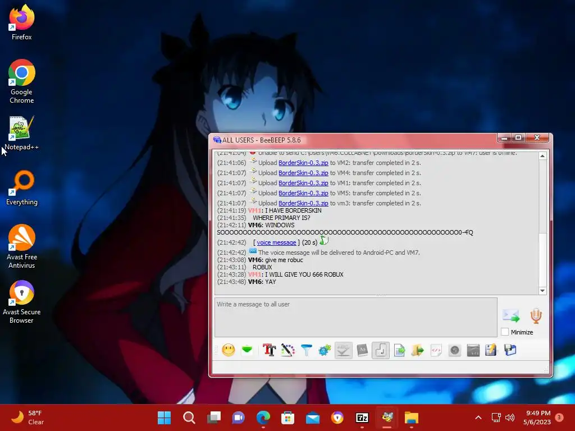Click the send file document icon
The width and height of the screenshot is (575, 431).
tap(399, 350)
